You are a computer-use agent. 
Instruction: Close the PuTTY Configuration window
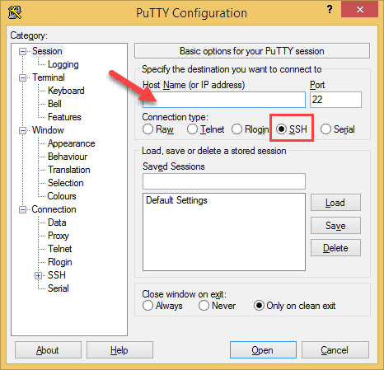(359, 10)
